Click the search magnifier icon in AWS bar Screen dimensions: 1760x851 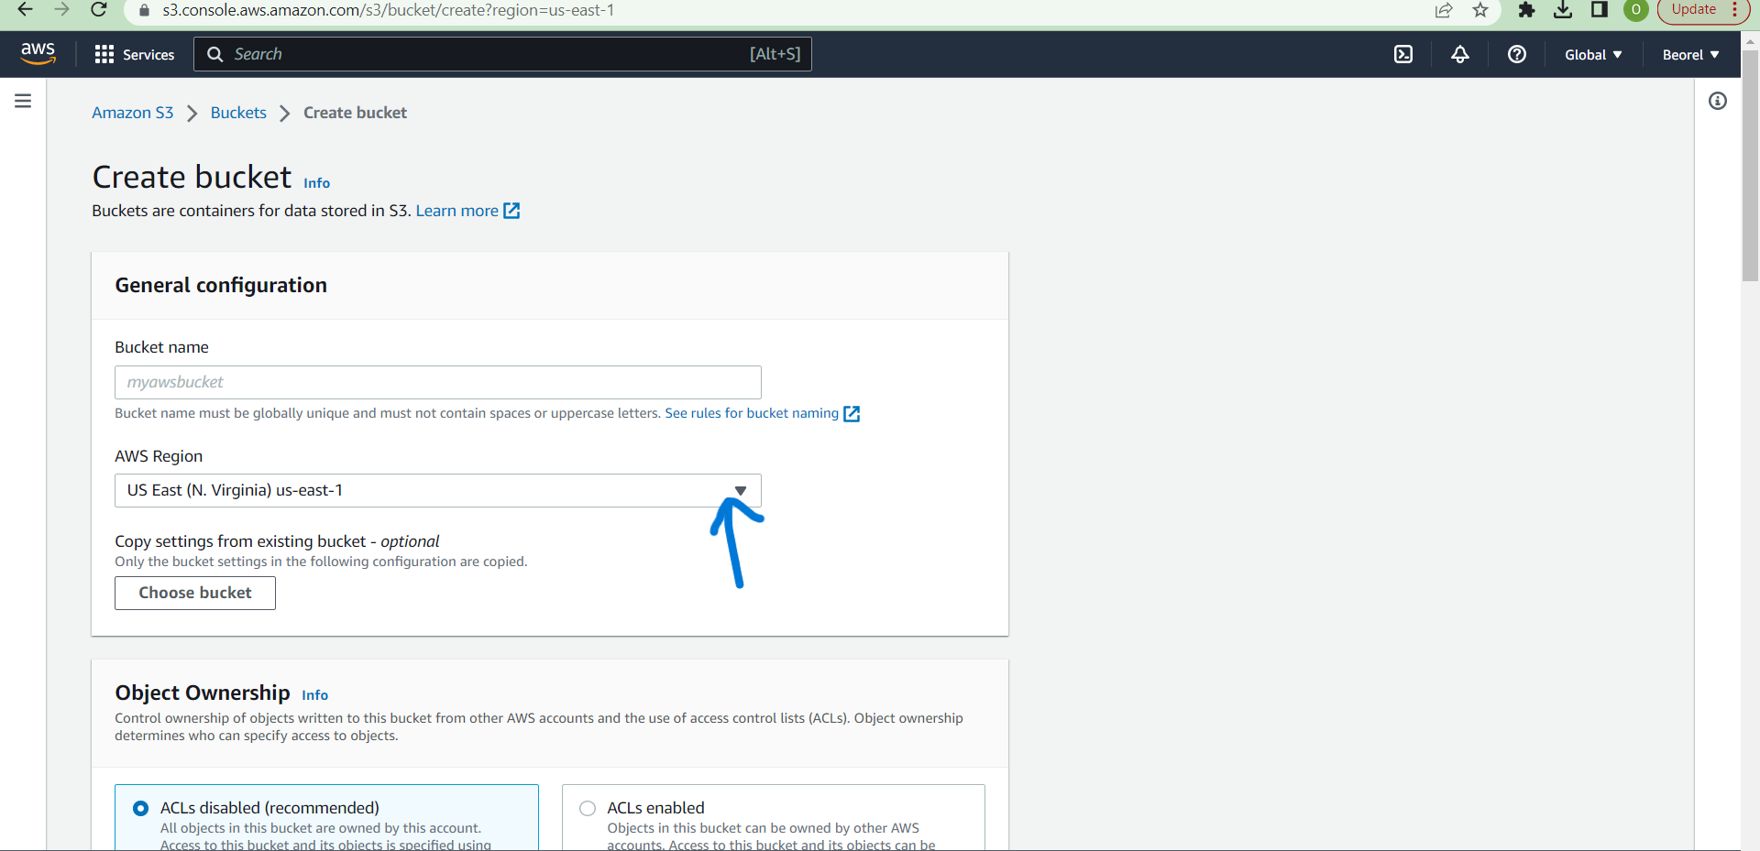point(215,54)
